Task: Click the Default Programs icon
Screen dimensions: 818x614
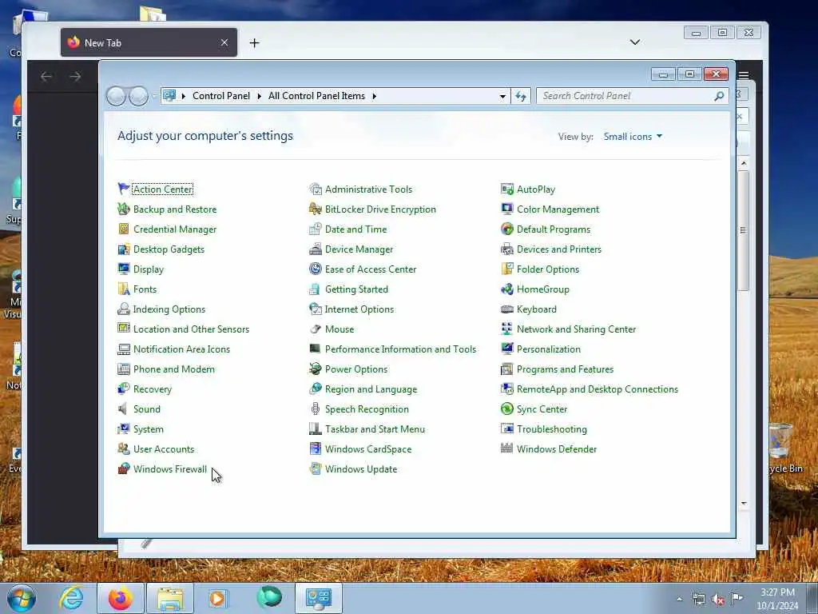Action: [507, 229]
